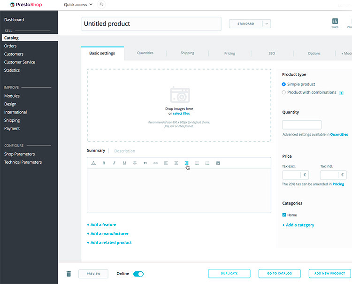The image size is (352, 284).
Task: Follow the Pricing tax link
Action: [x=338, y=184]
